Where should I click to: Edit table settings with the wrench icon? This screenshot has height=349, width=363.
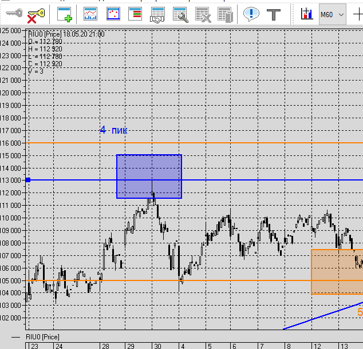pos(180,15)
